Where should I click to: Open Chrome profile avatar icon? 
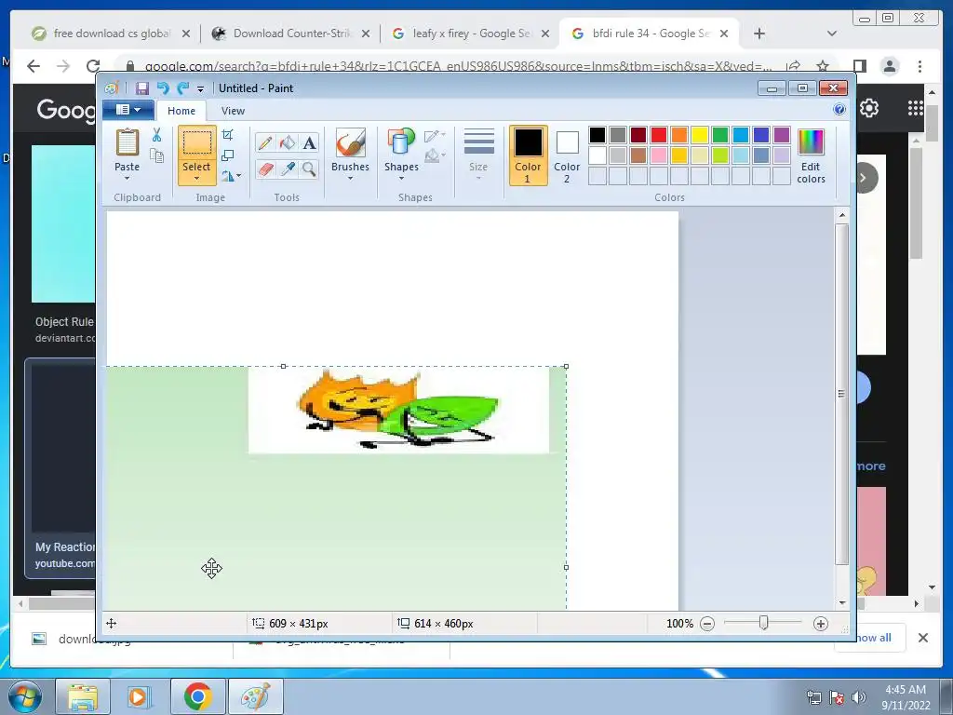click(x=890, y=66)
